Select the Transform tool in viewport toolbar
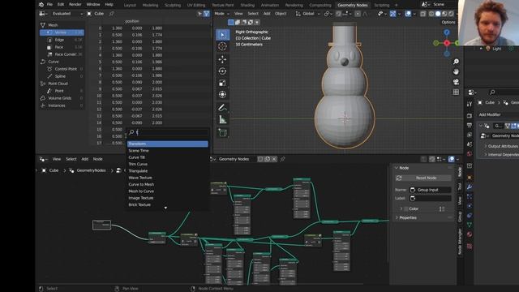 (222, 94)
